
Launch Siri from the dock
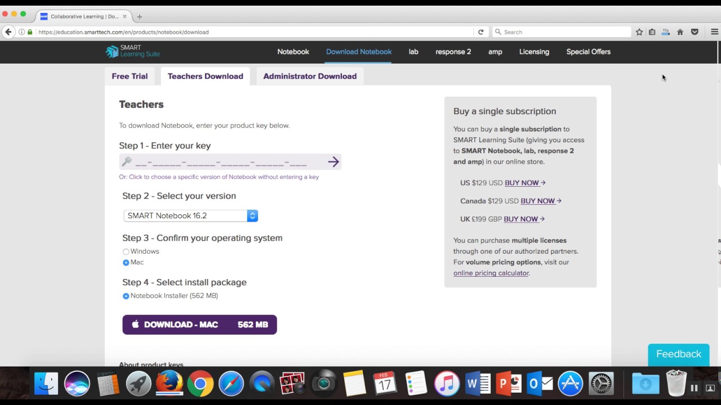click(77, 384)
